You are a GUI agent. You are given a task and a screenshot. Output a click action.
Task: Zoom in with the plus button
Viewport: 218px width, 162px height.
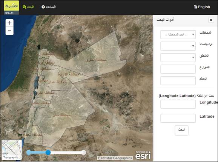pyautogui.click(x=9, y=23)
